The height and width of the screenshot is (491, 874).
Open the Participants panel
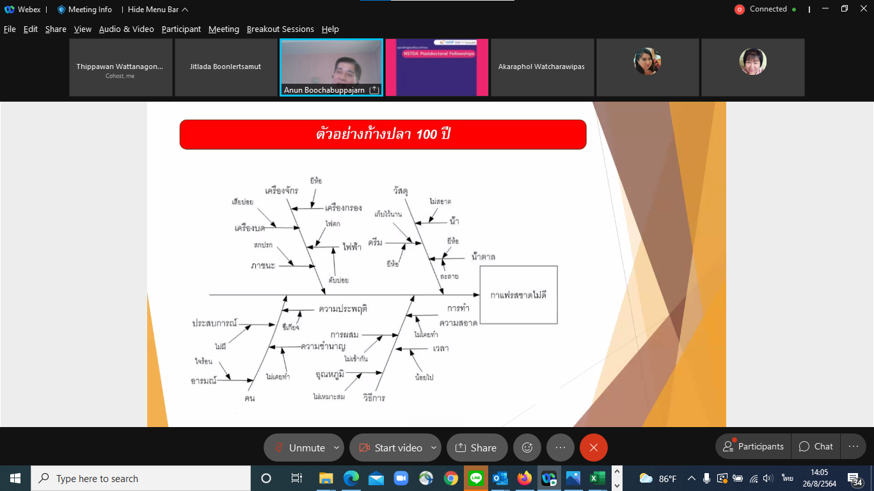[753, 446]
